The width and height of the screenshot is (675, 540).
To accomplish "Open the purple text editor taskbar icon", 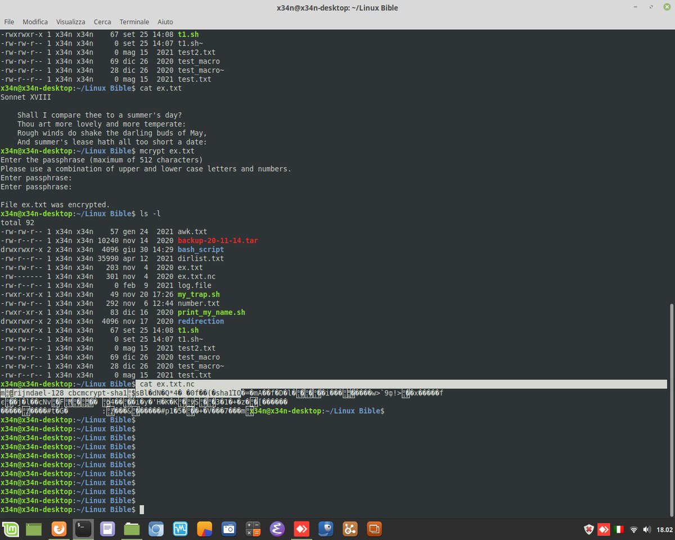I will (x=107, y=529).
